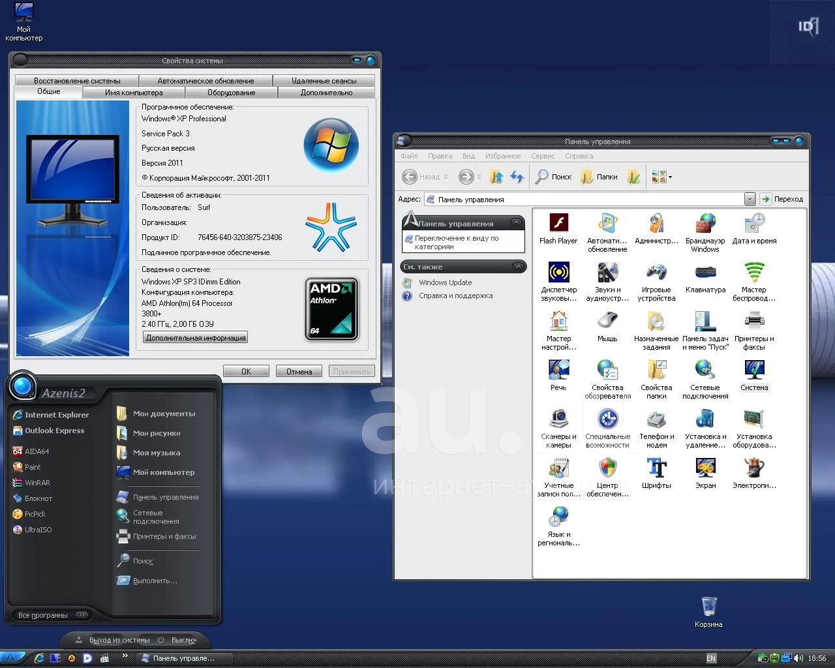Open Date and Time (Дата и время) icon
This screenshot has width=835, height=668.
tap(754, 228)
